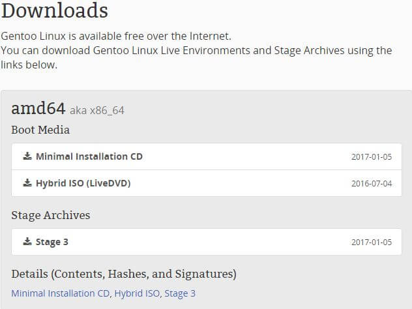Click the Boot Media section heading
The image size is (412, 309).
[x=40, y=130]
